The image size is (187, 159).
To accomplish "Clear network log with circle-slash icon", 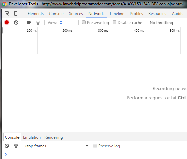I will [x=16, y=22].
